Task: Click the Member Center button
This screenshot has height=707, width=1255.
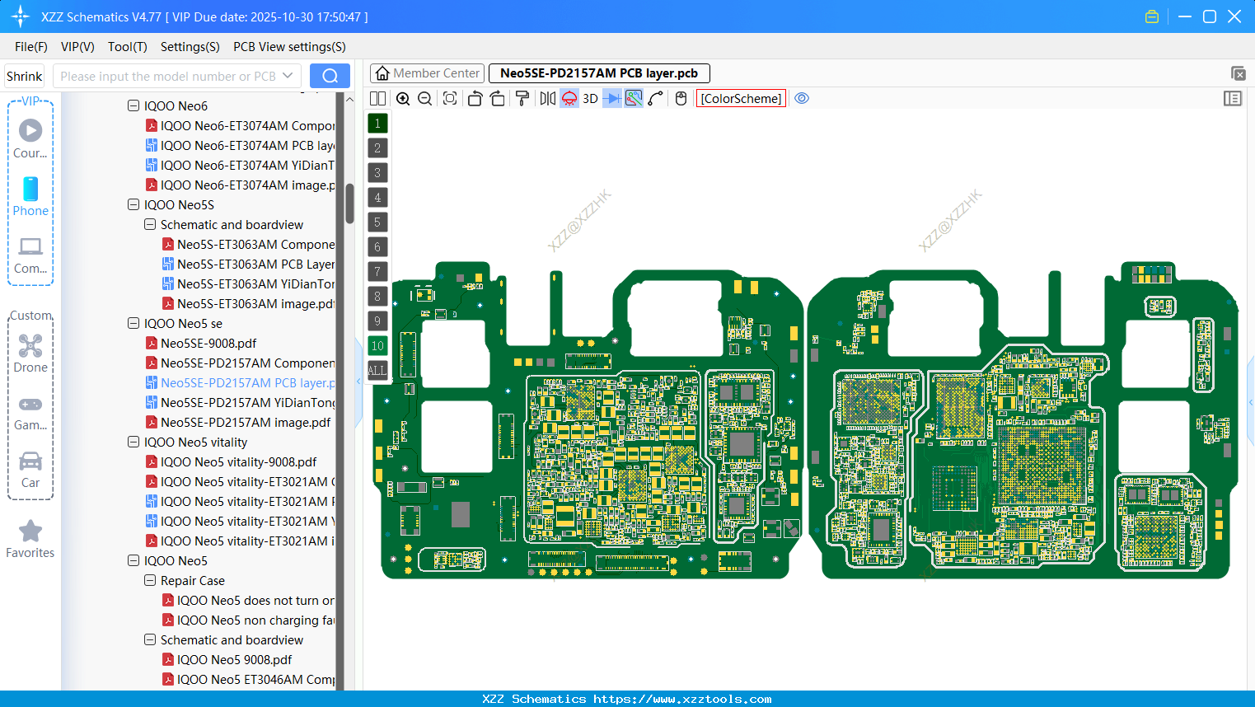Action: click(427, 73)
